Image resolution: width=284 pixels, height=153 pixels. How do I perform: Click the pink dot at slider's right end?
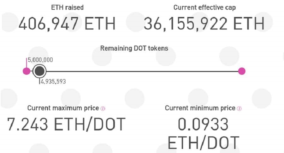coord(242,71)
